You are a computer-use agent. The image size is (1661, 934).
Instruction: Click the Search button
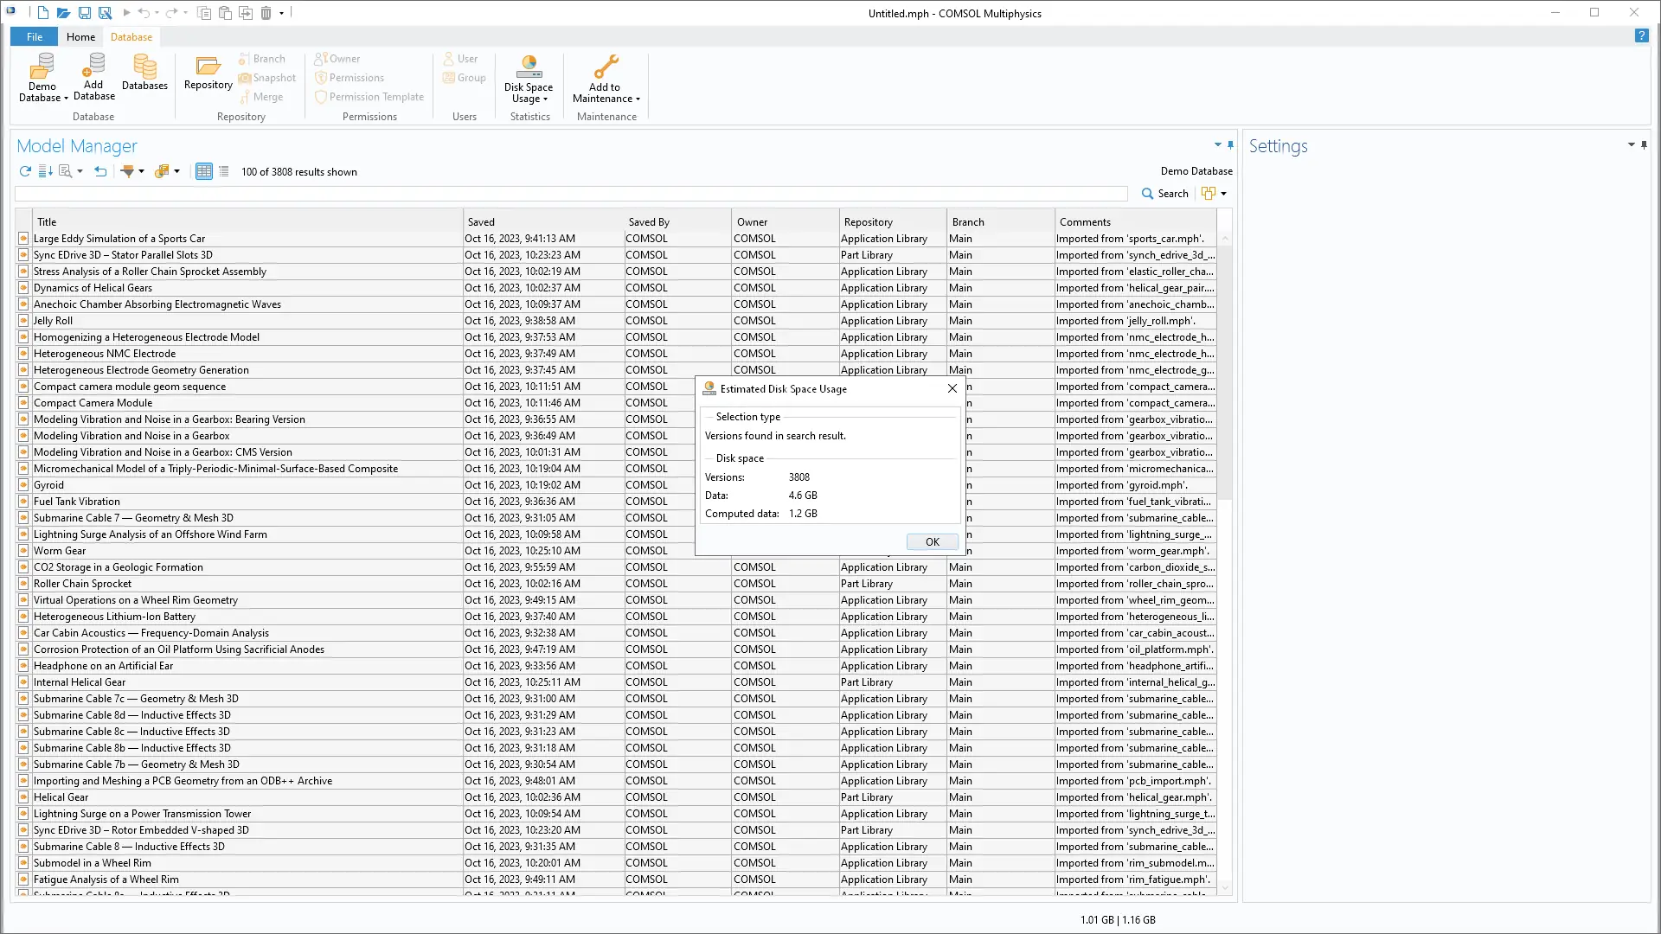(1165, 194)
